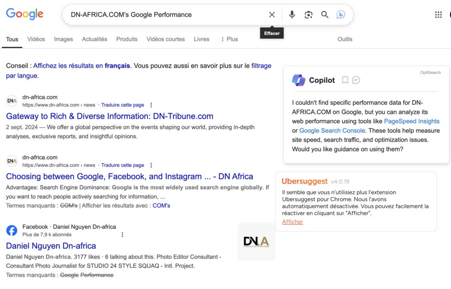Image resolution: width=451 pixels, height=289 pixels.
Task: Expand the Plus more-filters menu
Action: [229, 39]
